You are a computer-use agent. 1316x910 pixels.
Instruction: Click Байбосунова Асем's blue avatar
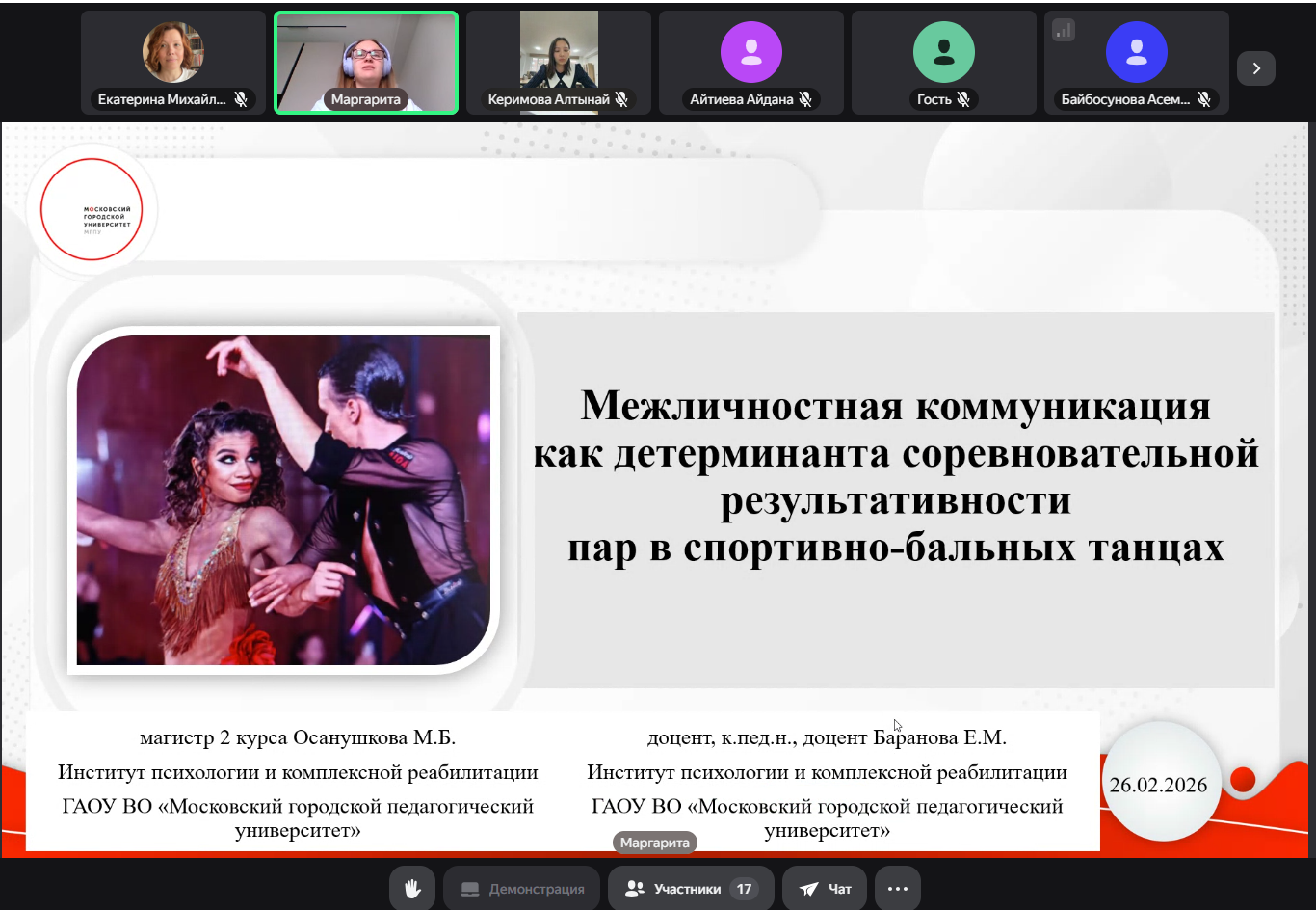[1137, 52]
